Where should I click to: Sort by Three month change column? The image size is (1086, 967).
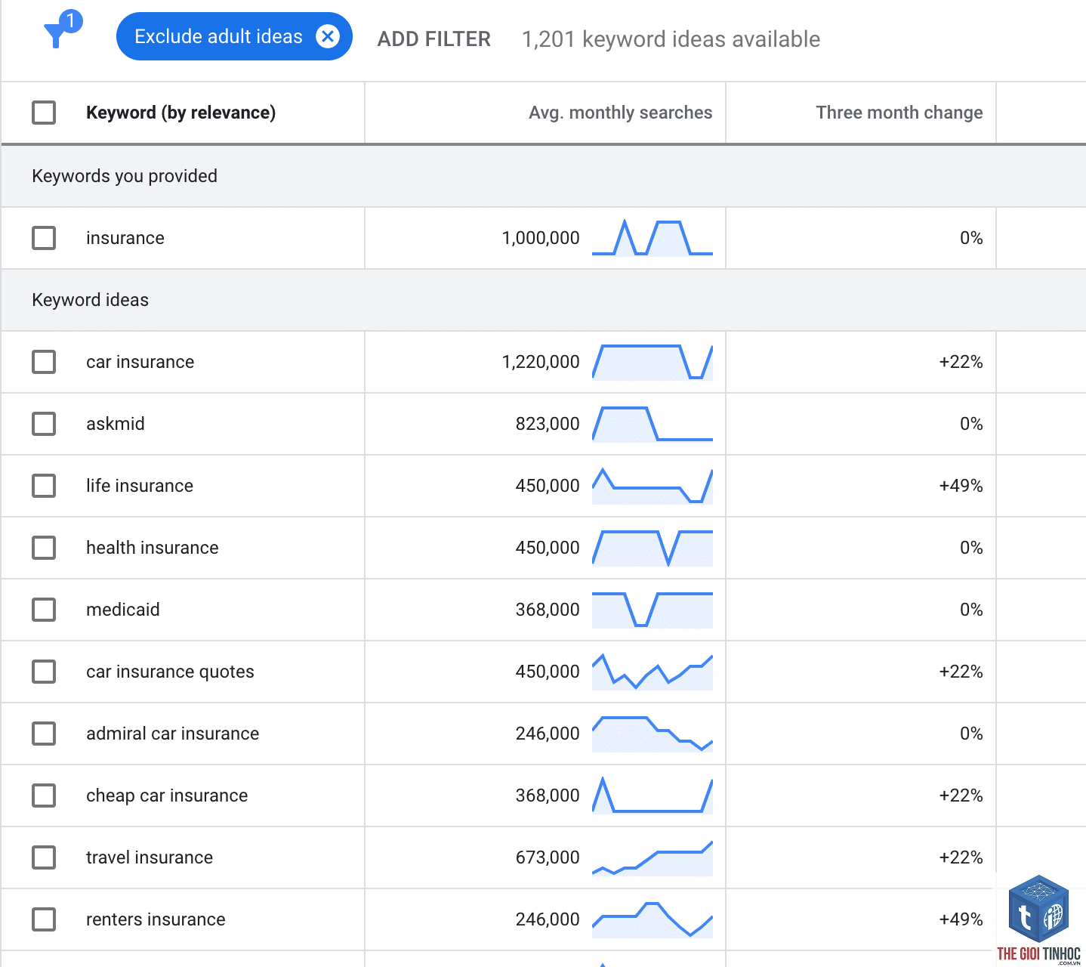tap(899, 113)
